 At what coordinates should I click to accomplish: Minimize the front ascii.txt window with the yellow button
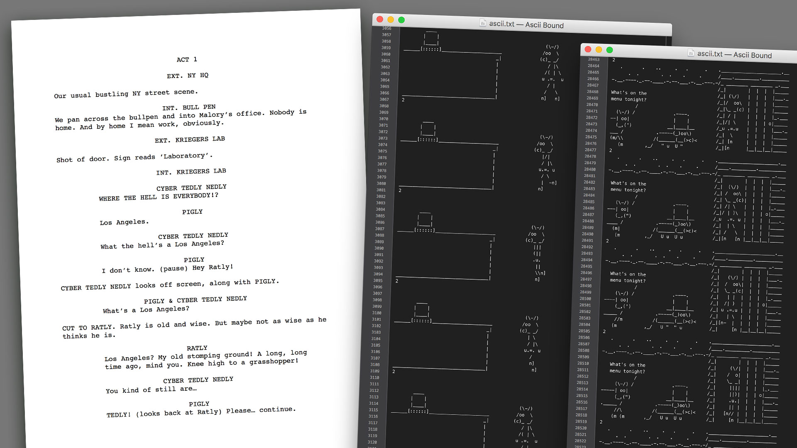[599, 49]
